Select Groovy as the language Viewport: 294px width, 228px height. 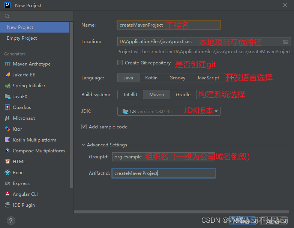[177, 78]
